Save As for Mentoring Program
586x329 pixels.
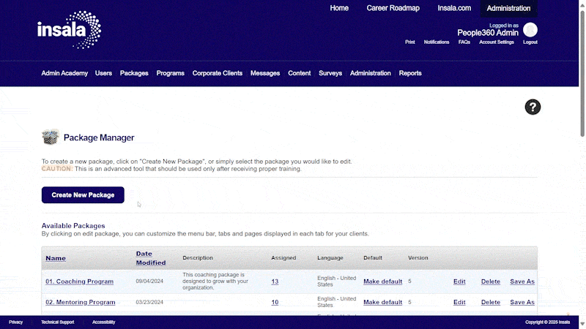[x=522, y=302]
